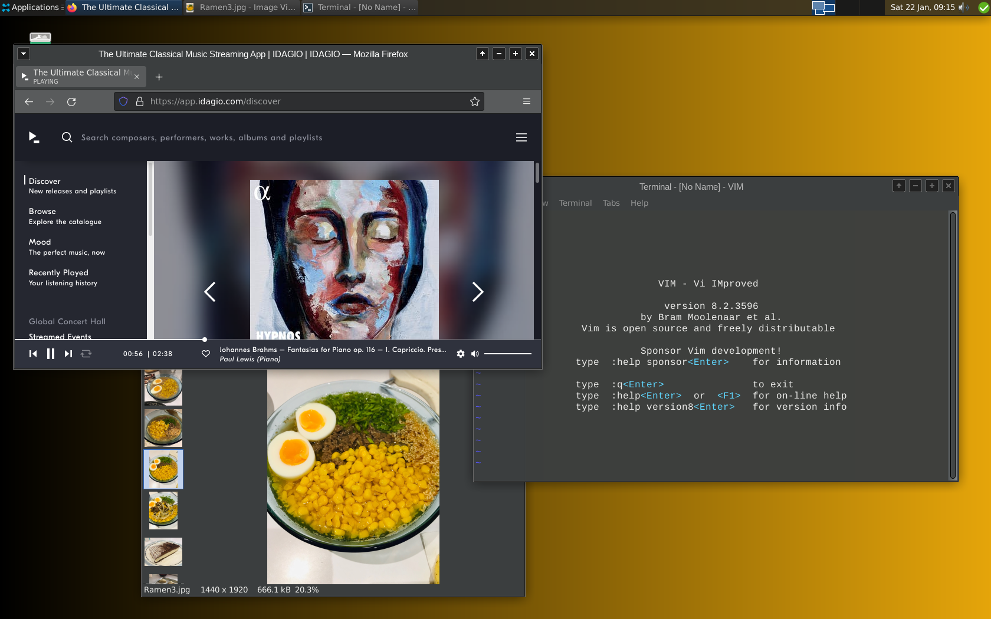Image resolution: width=991 pixels, height=619 pixels.
Task: Open player settings gear icon
Action: (461, 354)
